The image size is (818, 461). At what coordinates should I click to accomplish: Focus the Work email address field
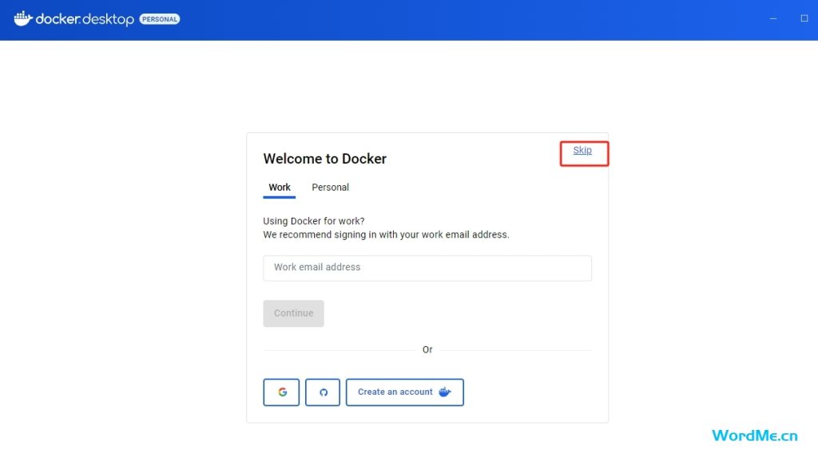(427, 268)
